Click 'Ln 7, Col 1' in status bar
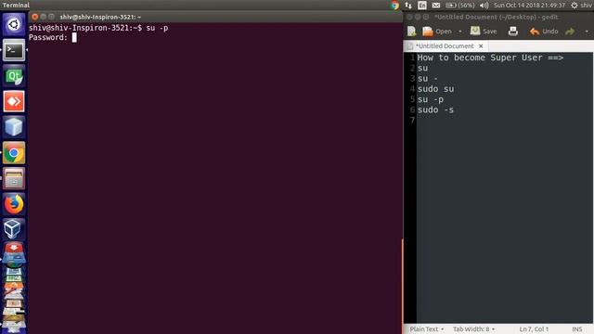The image size is (594, 334). (534, 329)
